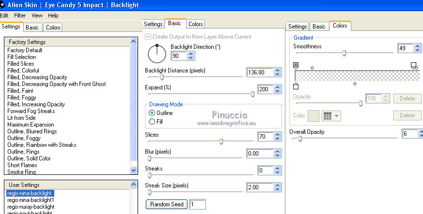Select Maximum Expansion preset
Viewport: 423px width, 214px height.
point(31,125)
